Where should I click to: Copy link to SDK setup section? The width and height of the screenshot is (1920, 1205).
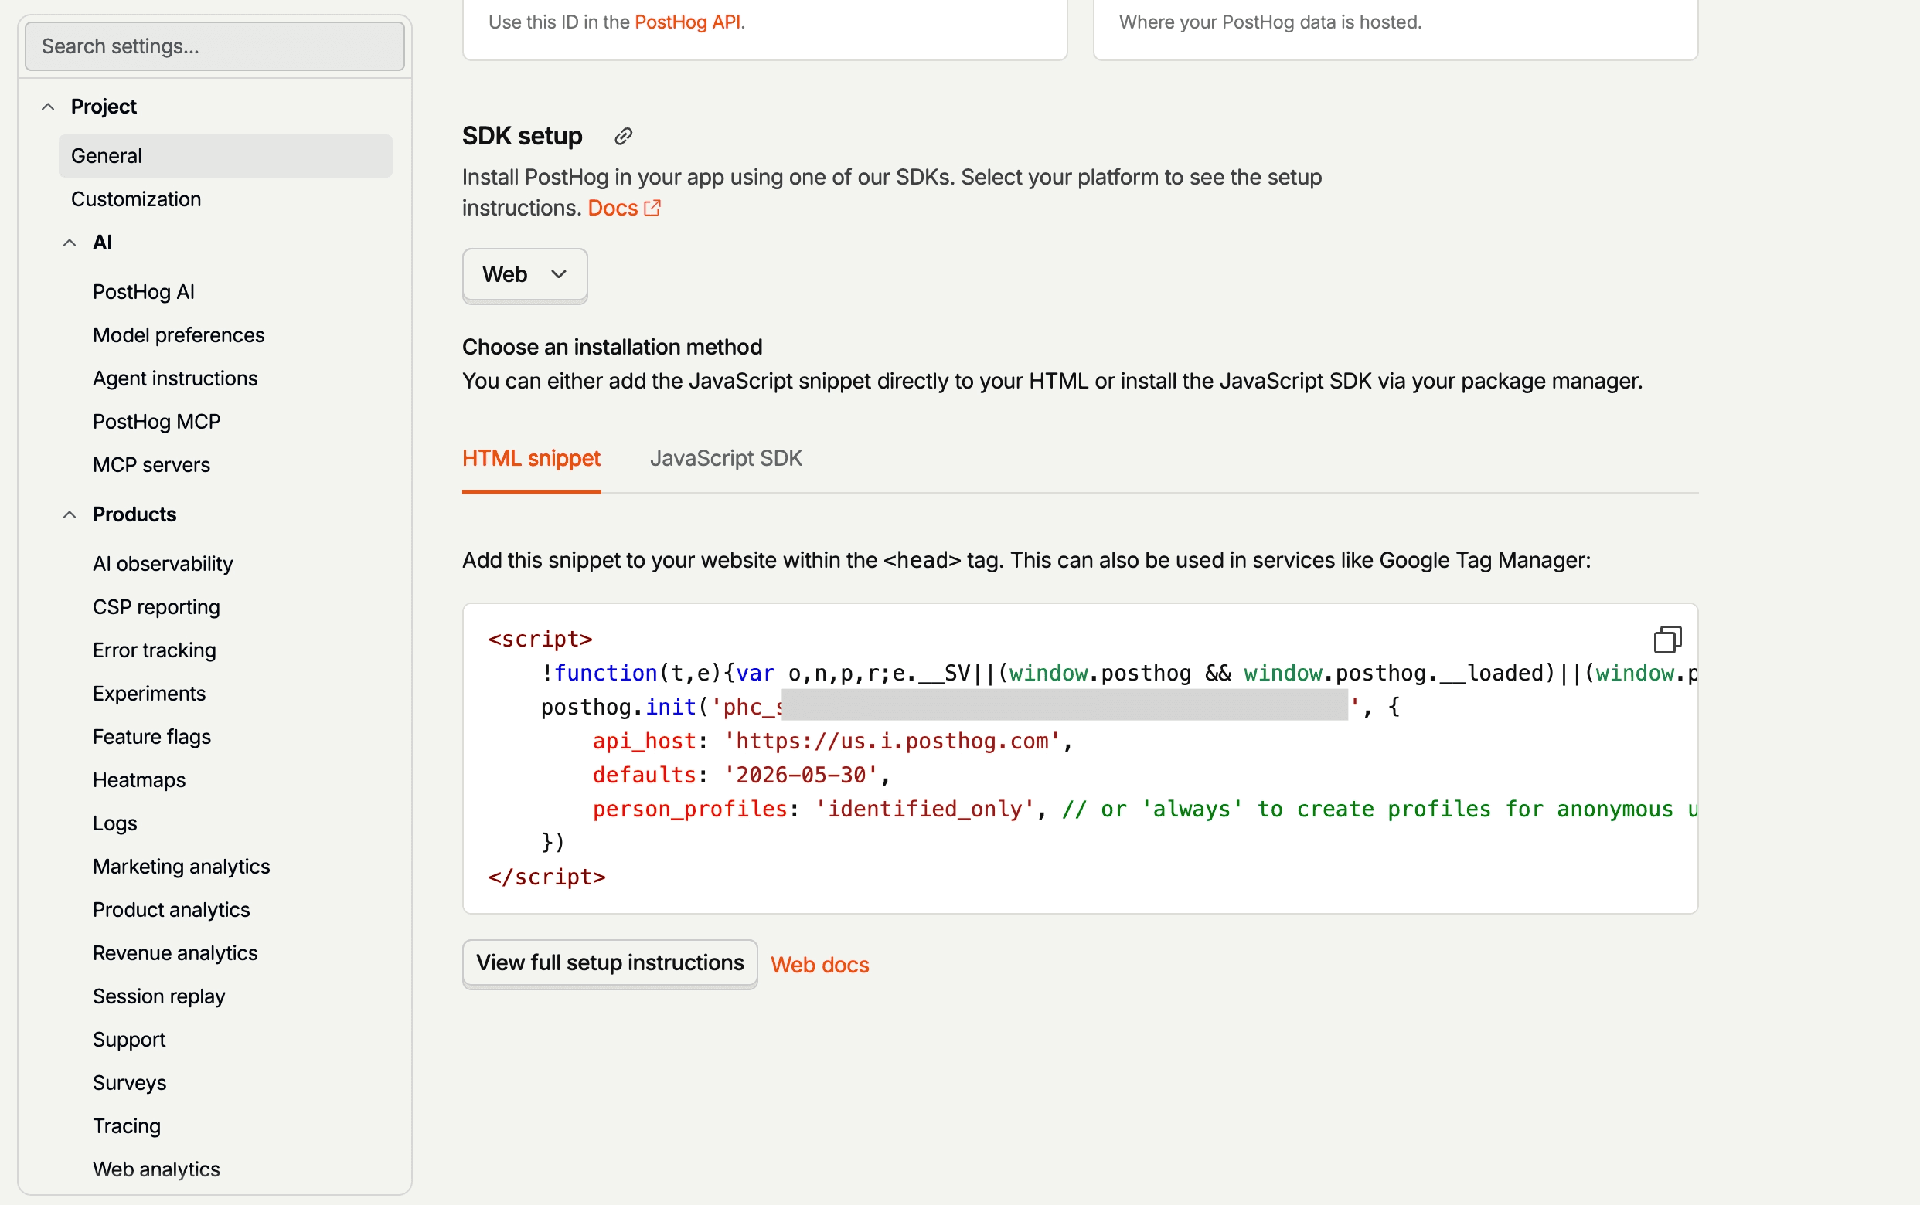tap(624, 136)
